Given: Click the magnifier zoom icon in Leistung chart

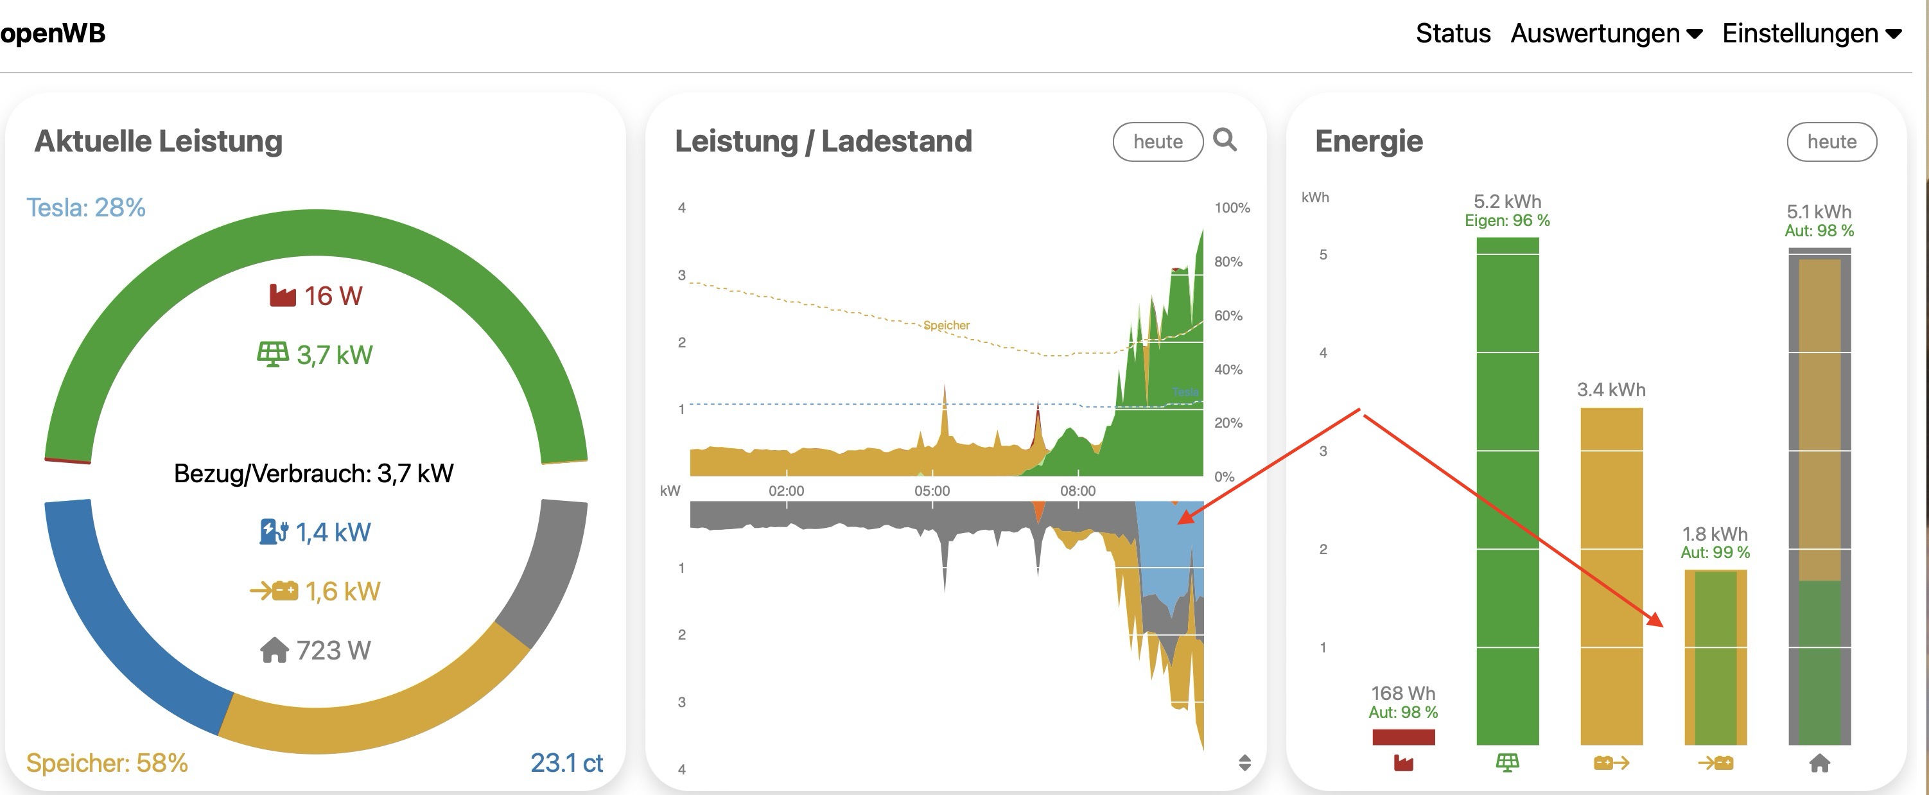Looking at the screenshot, I should click(1225, 140).
